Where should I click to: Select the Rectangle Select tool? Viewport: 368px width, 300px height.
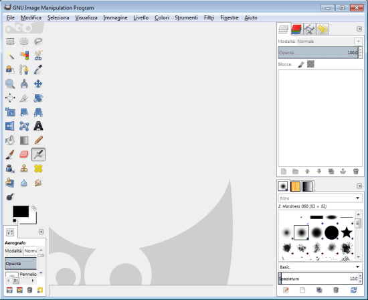click(x=10, y=42)
